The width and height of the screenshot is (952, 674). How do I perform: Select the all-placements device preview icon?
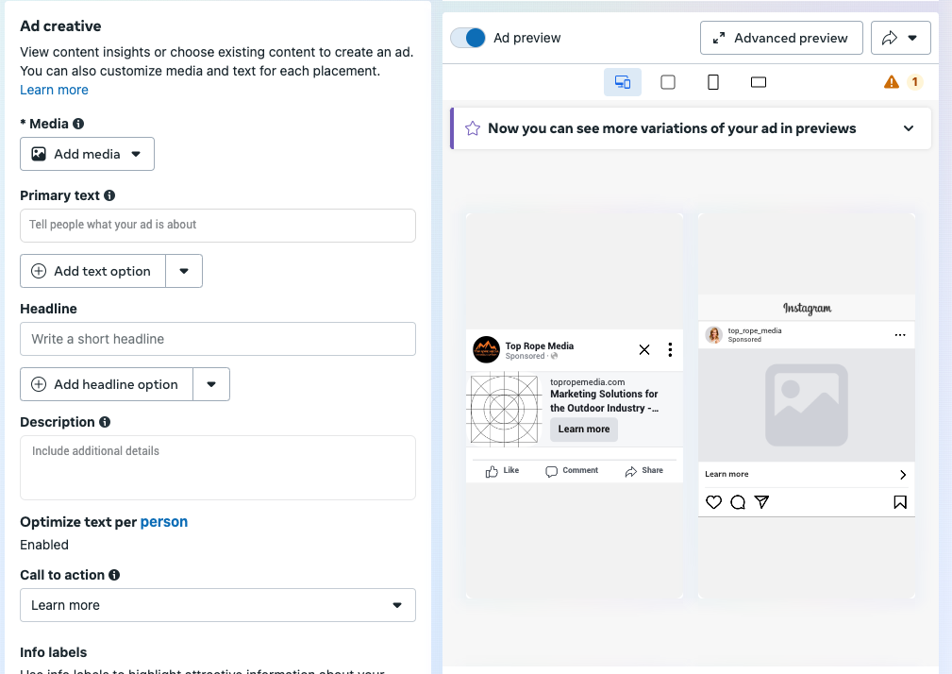click(x=623, y=82)
